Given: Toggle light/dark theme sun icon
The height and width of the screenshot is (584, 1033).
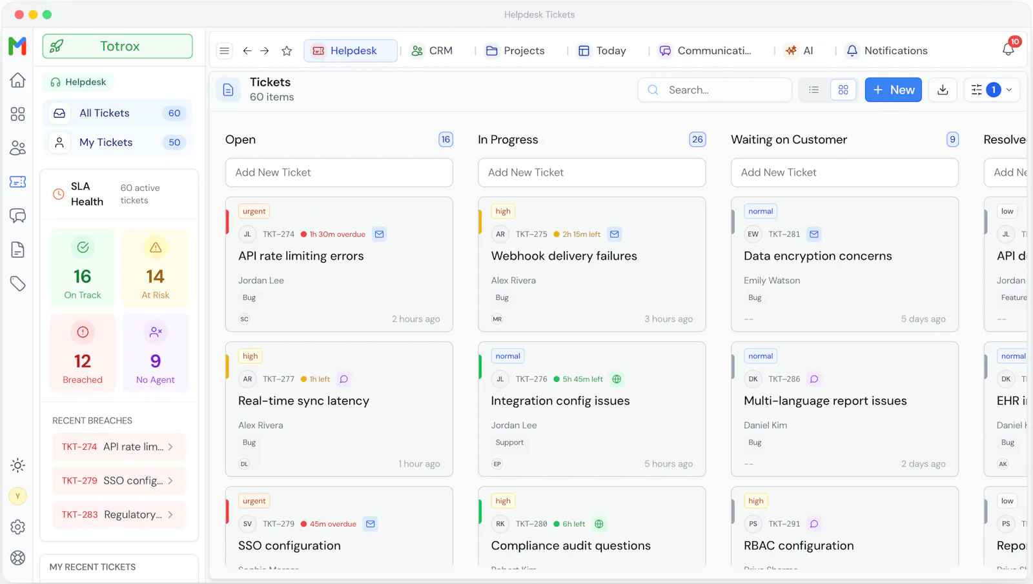Looking at the screenshot, I should 18,465.
